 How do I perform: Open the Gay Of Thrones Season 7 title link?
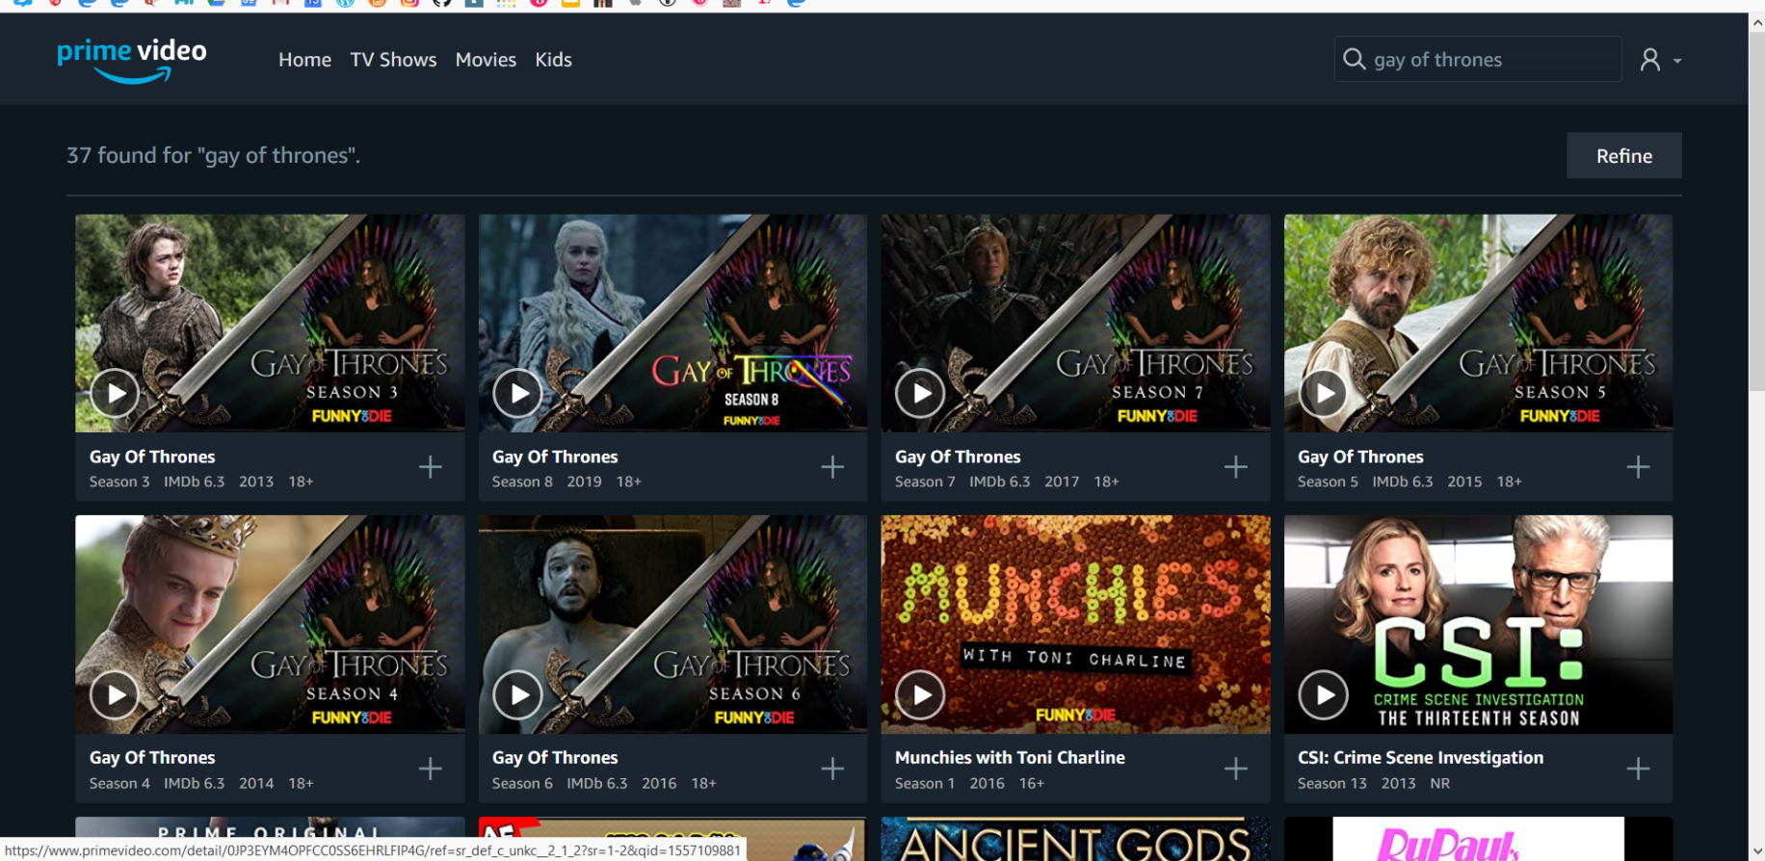(x=958, y=457)
